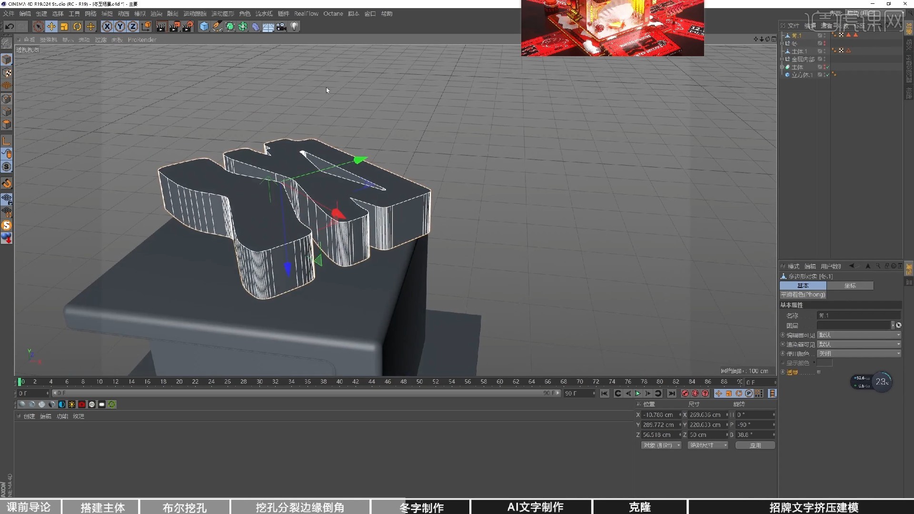914x514 pixels.
Task: Toggle world coordinate system icon
Action: tap(146, 27)
